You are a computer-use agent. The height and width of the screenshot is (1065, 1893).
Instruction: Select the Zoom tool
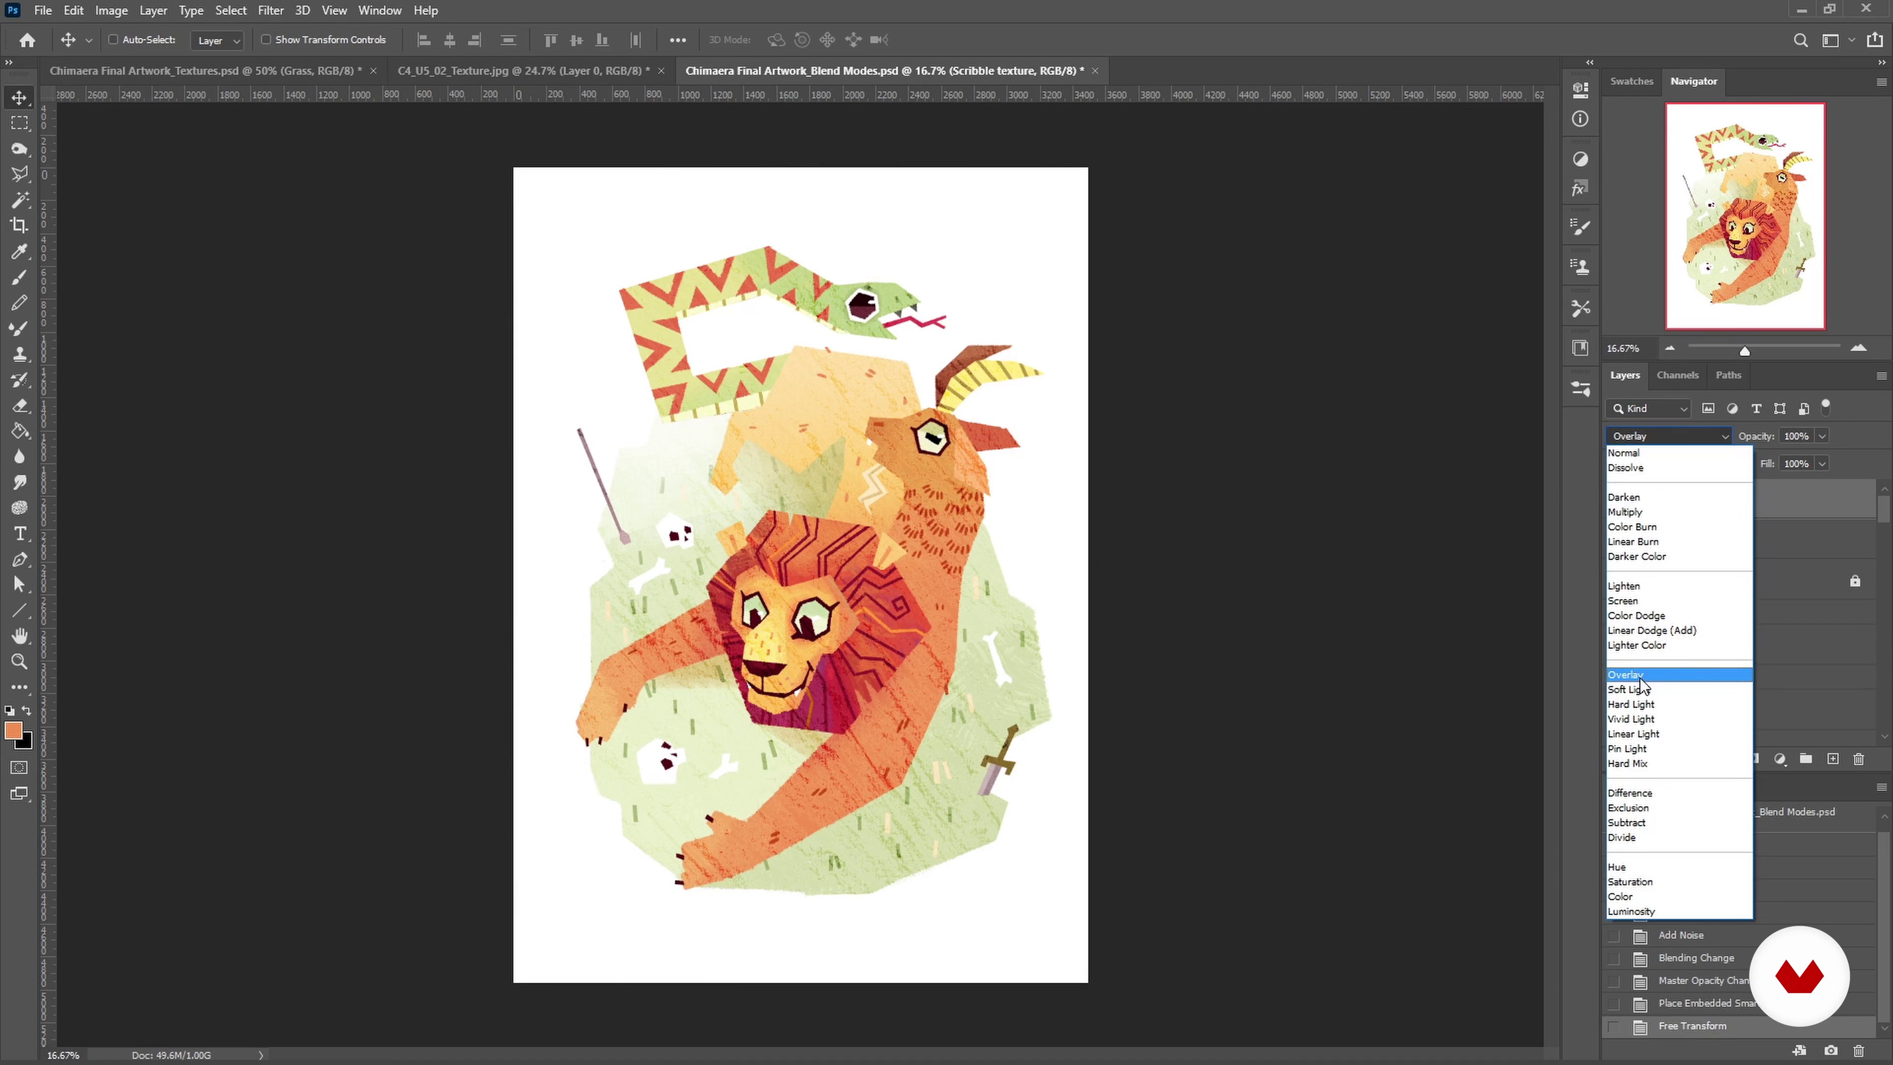pyautogui.click(x=19, y=662)
